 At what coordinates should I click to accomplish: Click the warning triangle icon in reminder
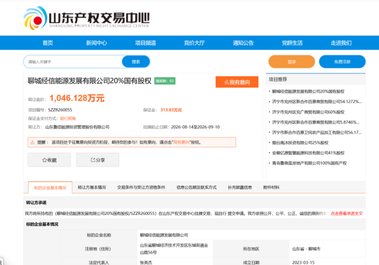click(x=33, y=142)
